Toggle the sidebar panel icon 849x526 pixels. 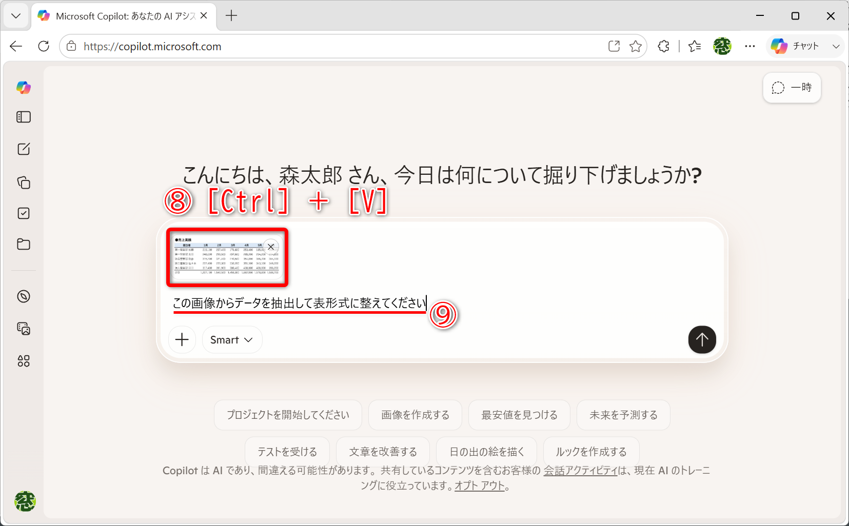coord(24,117)
